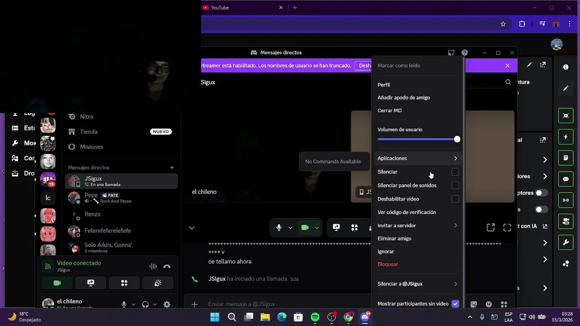Collapse call area with left chevron
Image resolution: width=580 pixels, height=326 pixels.
pyautogui.click(x=192, y=228)
